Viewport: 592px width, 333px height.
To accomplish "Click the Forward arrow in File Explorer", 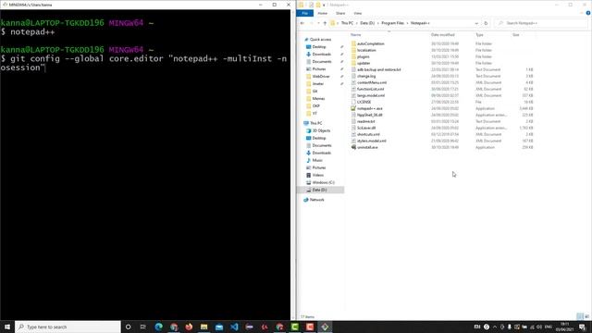I will (x=311, y=23).
